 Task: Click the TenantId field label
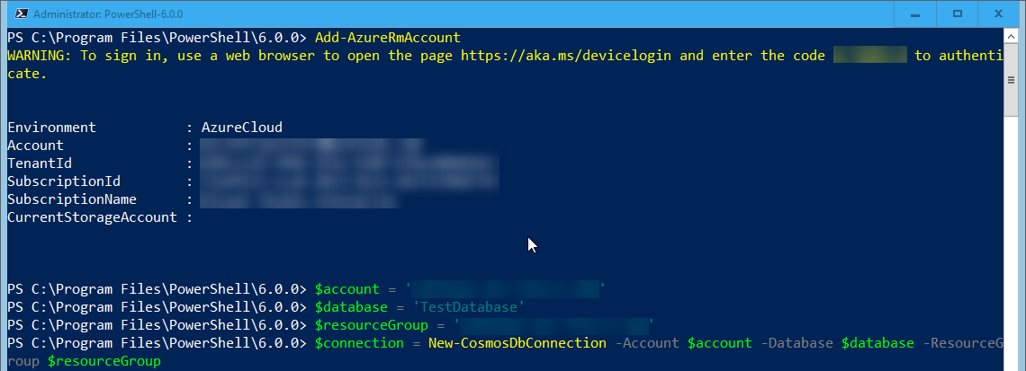pyautogui.click(x=40, y=163)
